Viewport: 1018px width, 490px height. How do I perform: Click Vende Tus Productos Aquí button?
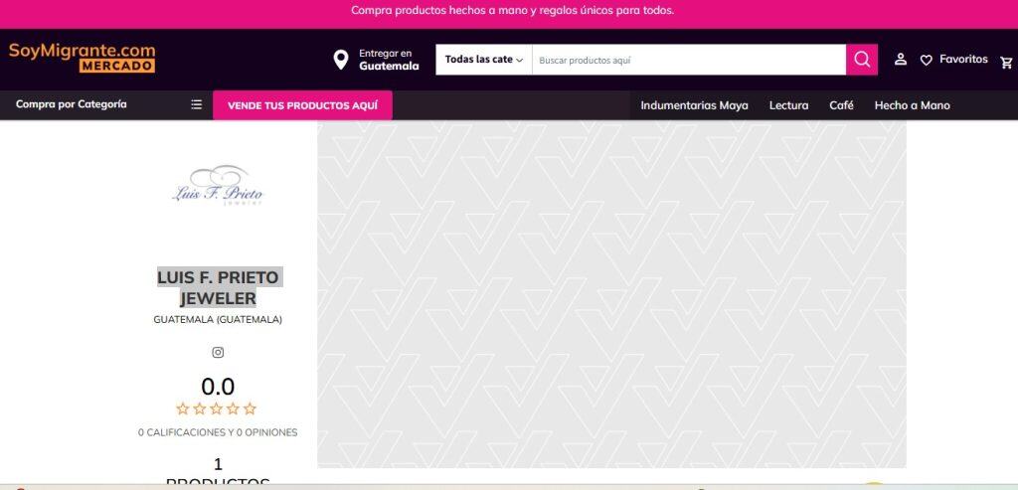coord(302,105)
